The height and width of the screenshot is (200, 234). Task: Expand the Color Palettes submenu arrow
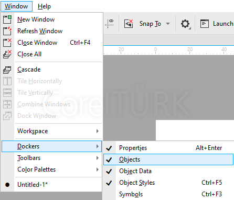98,169
